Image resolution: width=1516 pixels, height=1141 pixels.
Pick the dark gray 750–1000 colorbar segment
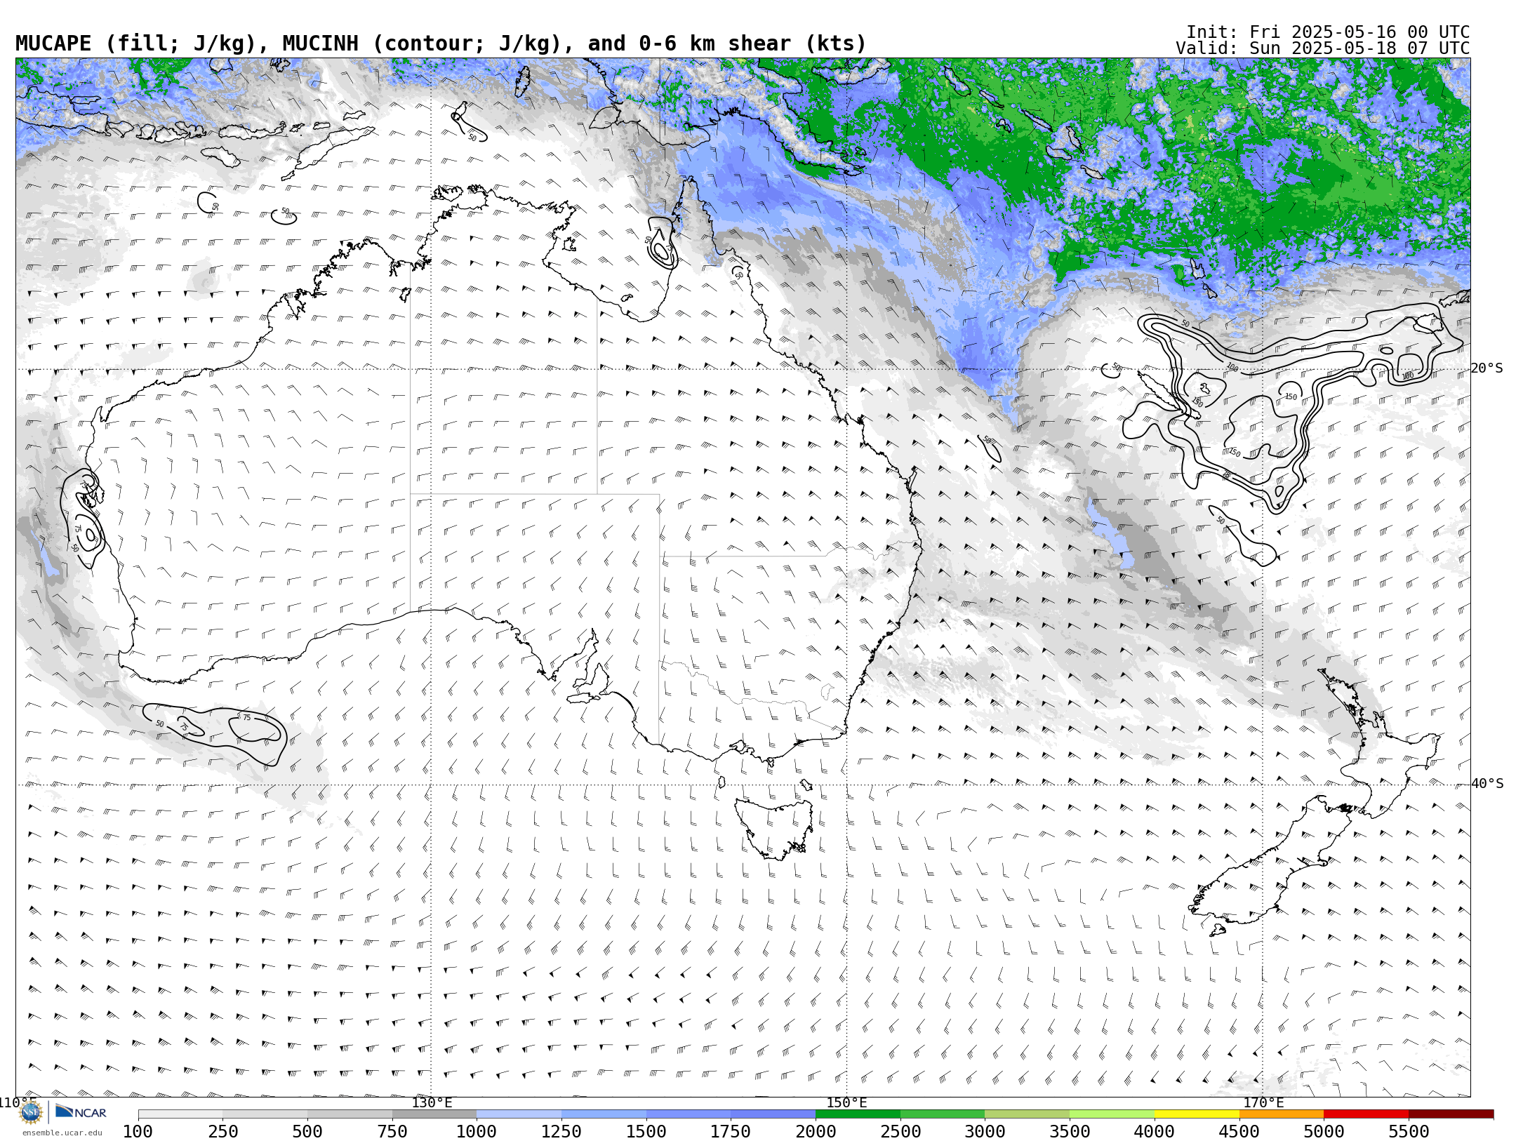434,1114
